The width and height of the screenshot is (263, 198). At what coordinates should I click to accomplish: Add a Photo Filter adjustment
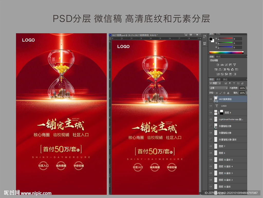(228, 69)
